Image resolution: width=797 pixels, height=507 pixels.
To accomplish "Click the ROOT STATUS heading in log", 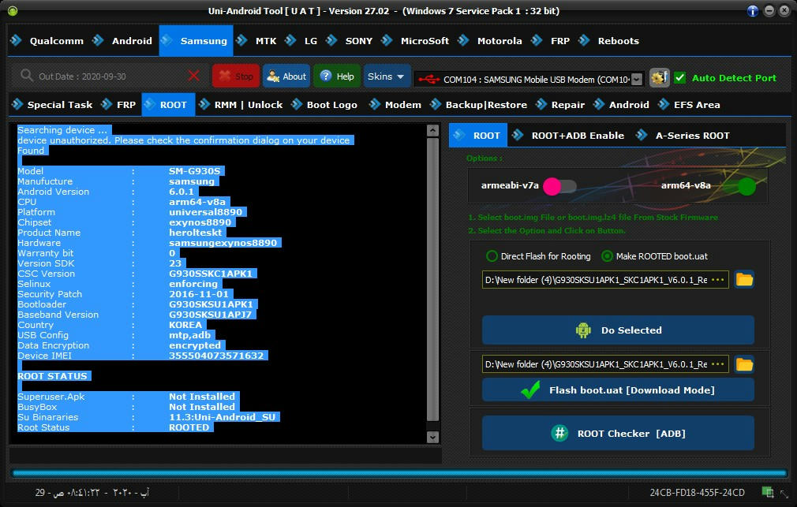I will pos(52,376).
